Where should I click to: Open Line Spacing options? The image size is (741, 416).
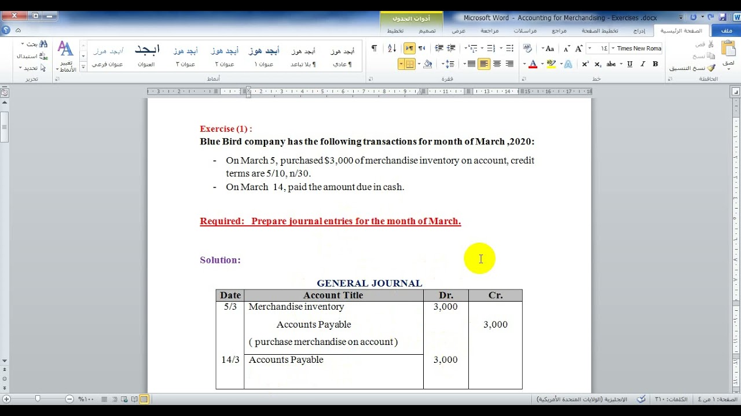coord(449,64)
